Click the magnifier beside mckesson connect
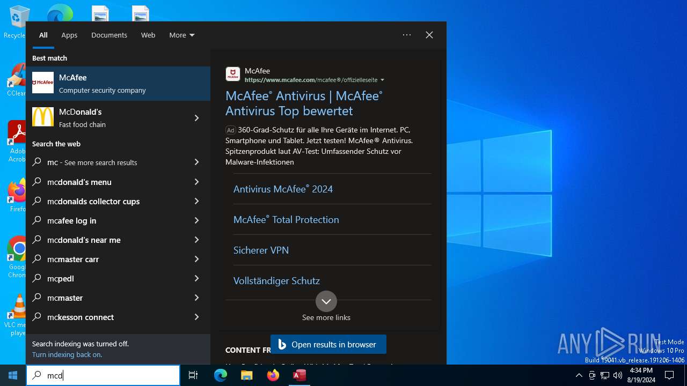Image resolution: width=687 pixels, height=386 pixels. click(x=37, y=317)
